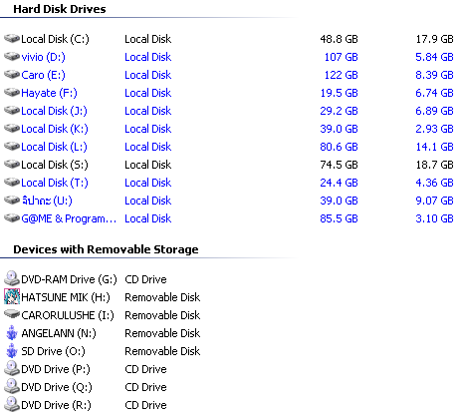The image size is (464, 418).
Task: Click the '6.89 GB' free space value
Action: 434,111
